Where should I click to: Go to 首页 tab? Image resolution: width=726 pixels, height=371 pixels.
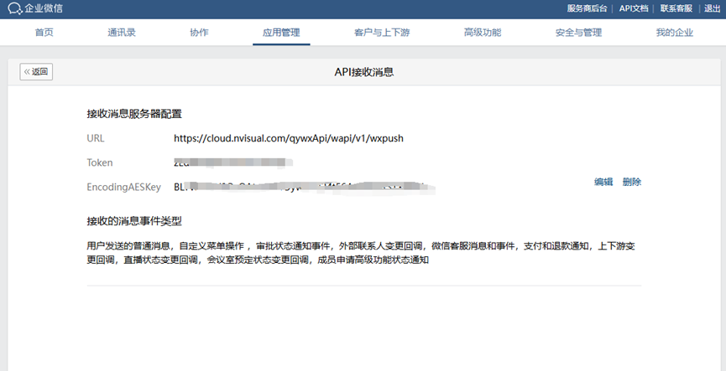click(x=44, y=33)
